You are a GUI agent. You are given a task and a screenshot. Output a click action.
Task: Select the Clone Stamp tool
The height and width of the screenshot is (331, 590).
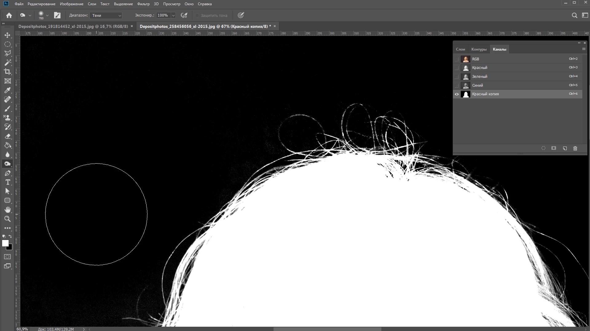(7, 118)
